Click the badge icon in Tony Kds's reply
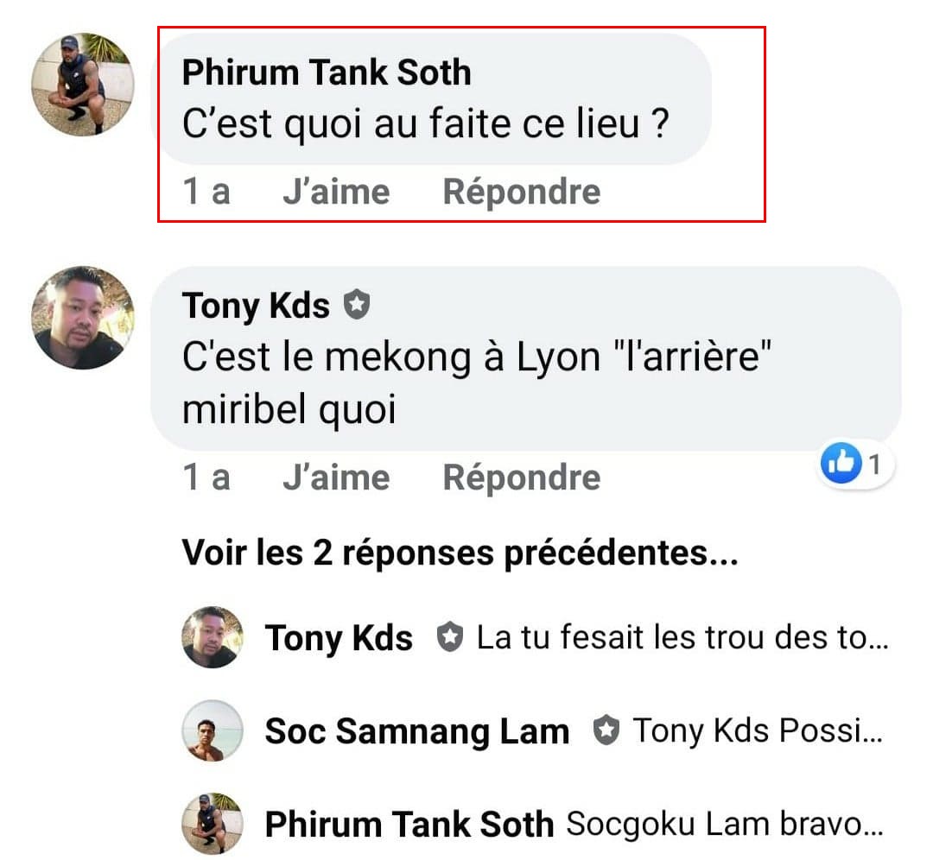The height and width of the screenshot is (860, 933). 448,637
